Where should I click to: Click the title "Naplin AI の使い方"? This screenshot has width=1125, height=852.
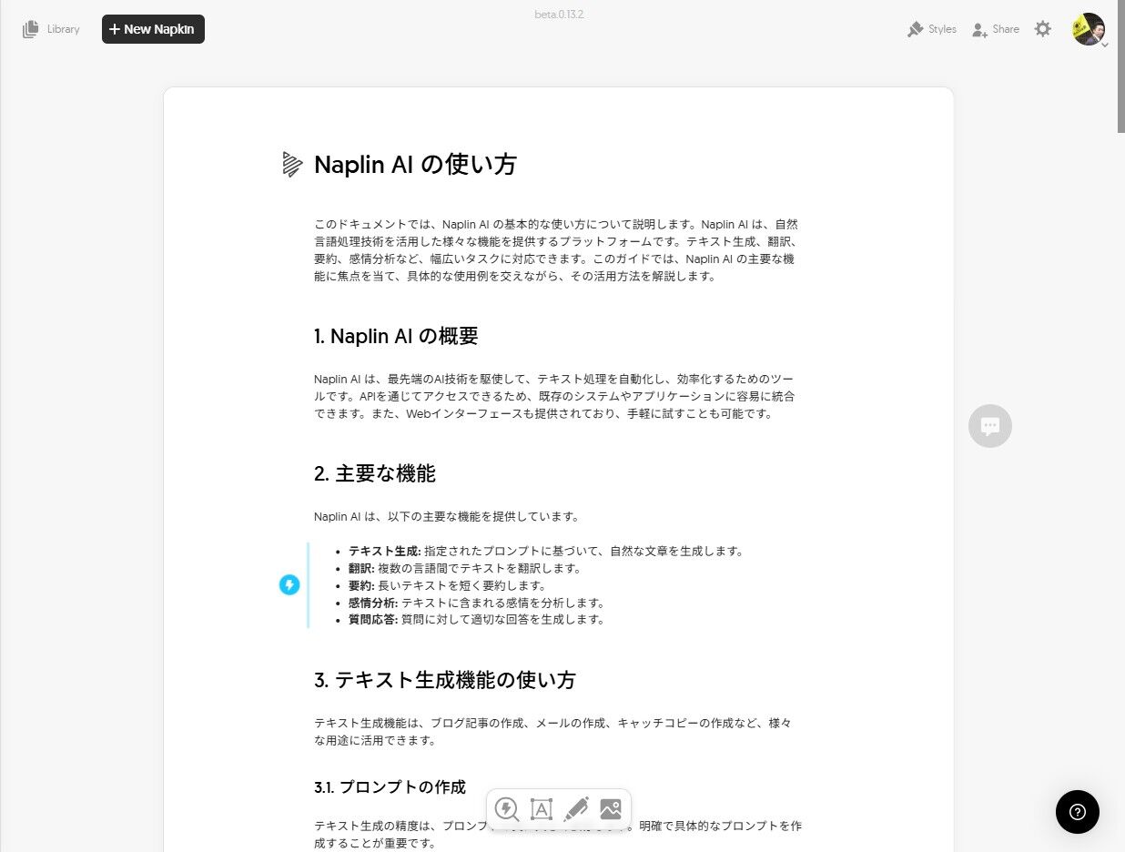tap(415, 165)
